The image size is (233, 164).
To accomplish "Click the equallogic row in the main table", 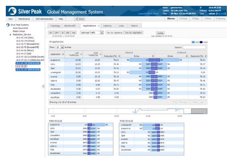I will point(128,97).
